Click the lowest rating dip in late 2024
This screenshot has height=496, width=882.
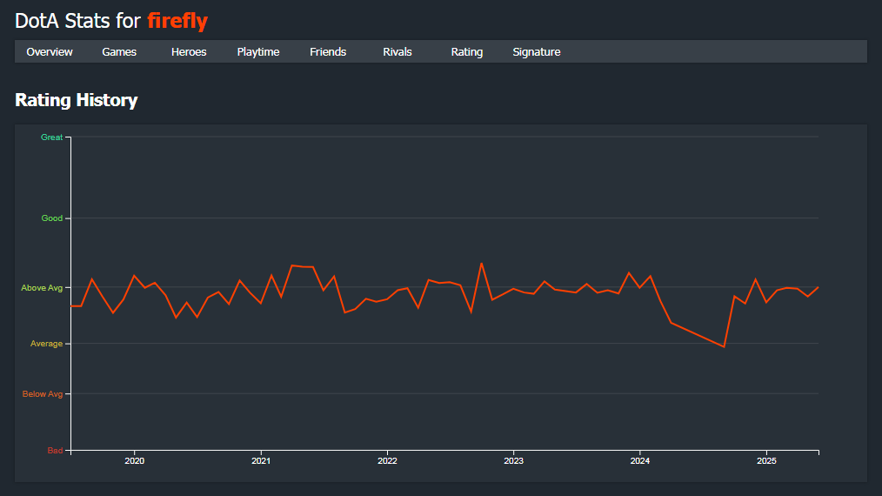click(x=724, y=347)
